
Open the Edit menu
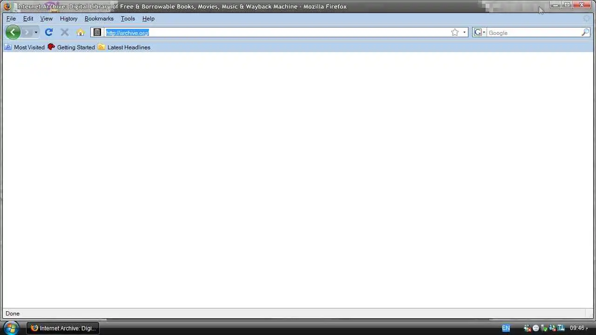tap(28, 19)
